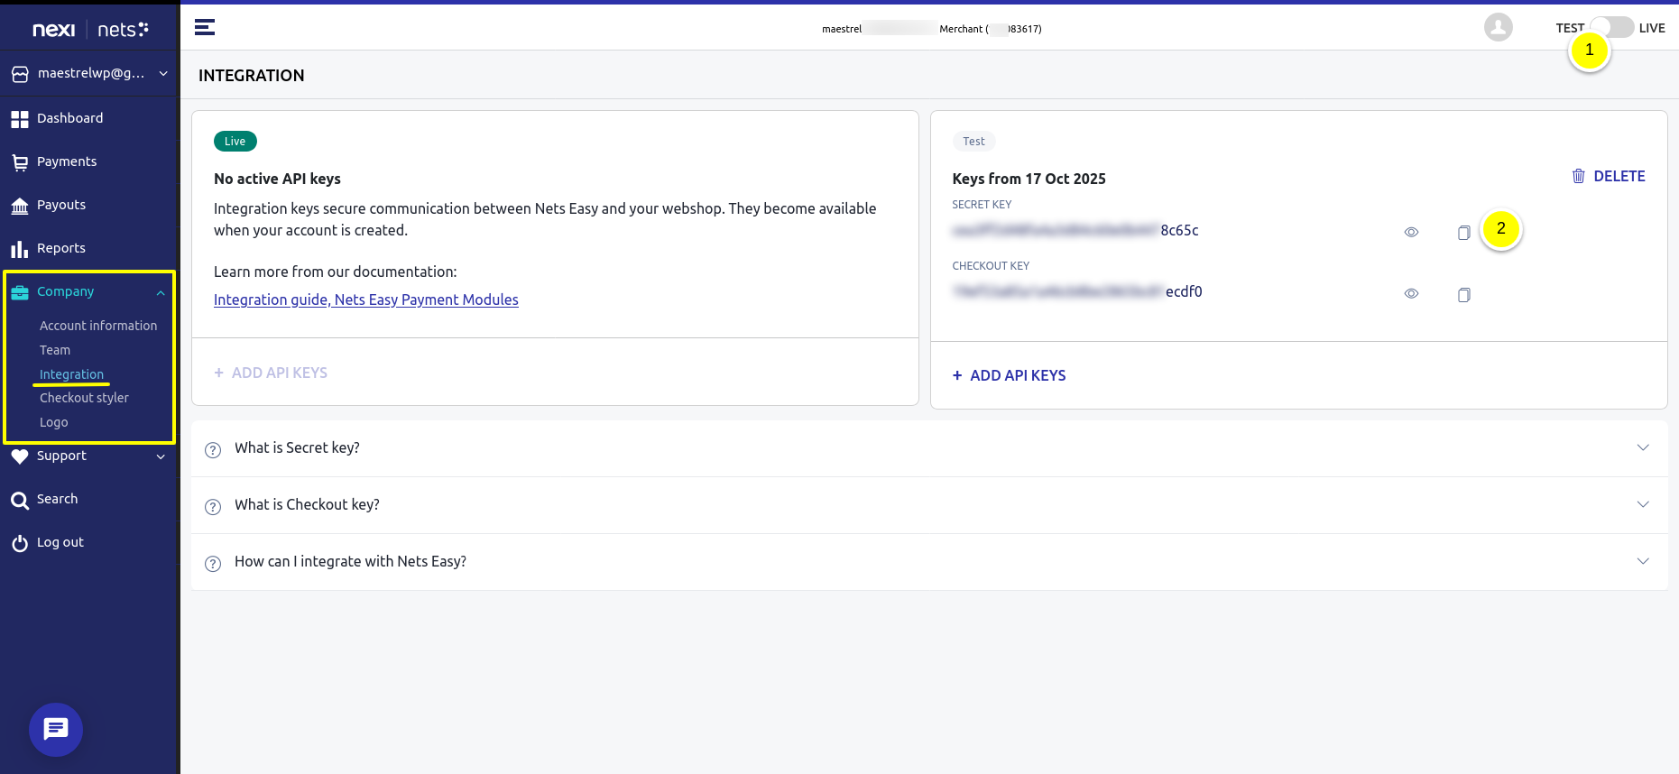Open Account information submenu

click(98, 326)
